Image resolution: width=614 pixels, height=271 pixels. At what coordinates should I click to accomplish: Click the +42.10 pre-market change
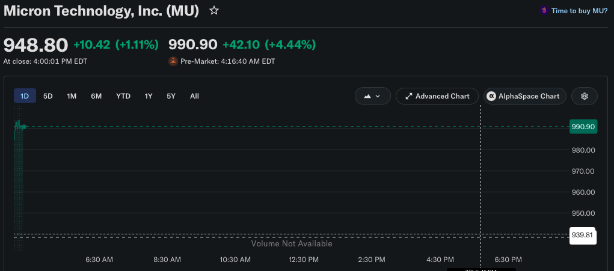[241, 45]
